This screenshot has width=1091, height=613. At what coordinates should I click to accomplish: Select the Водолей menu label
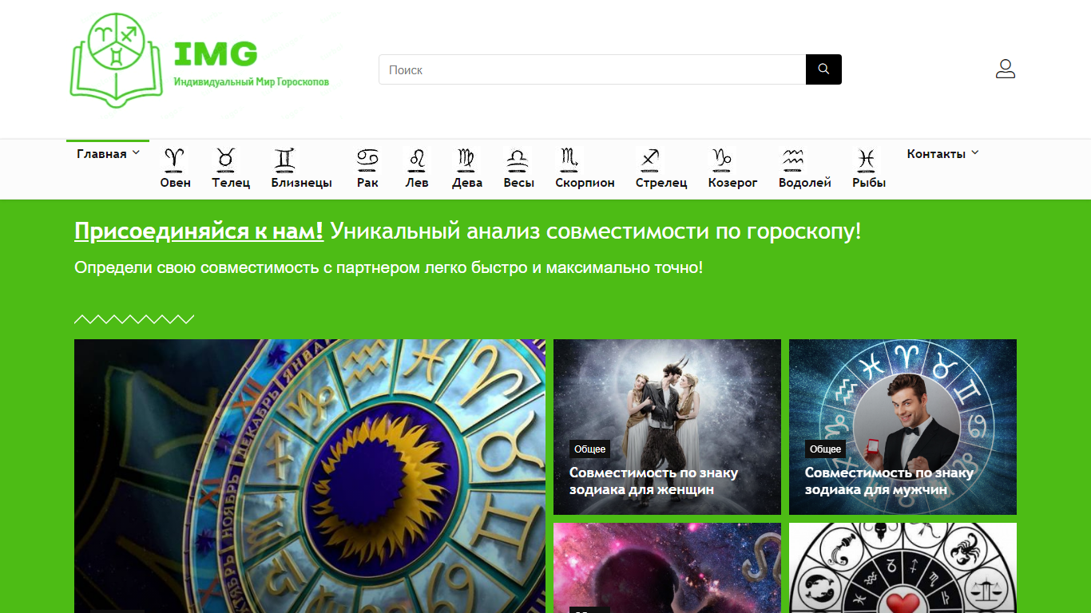pos(805,183)
